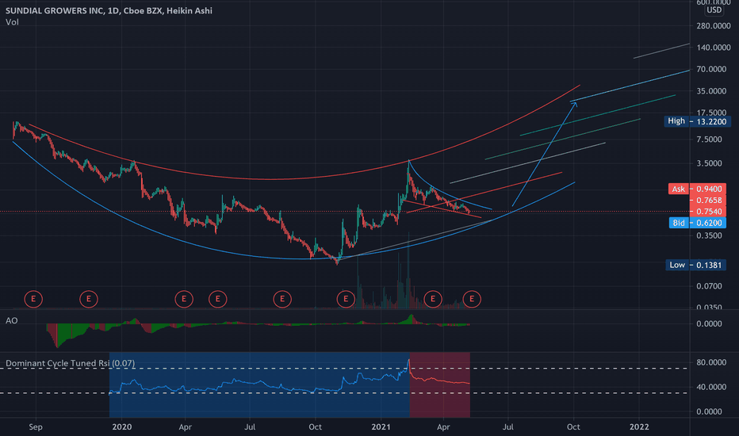Open the earnings E marker just before 2020
Screen dimensions: 739x436
pyautogui.click(x=89, y=299)
